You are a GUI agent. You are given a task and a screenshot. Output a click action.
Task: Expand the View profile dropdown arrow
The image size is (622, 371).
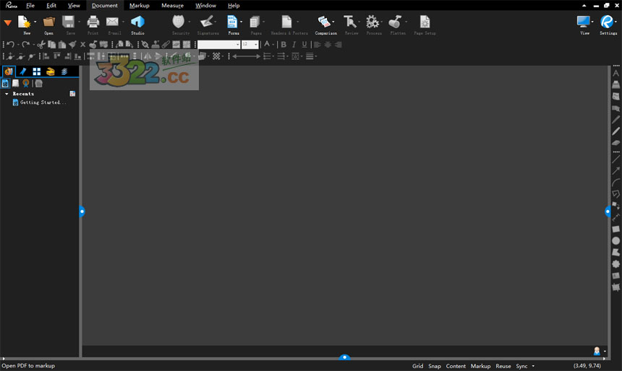click(x=593, y=22)
